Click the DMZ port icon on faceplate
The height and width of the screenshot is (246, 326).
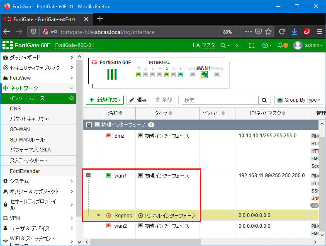(193, 75)
